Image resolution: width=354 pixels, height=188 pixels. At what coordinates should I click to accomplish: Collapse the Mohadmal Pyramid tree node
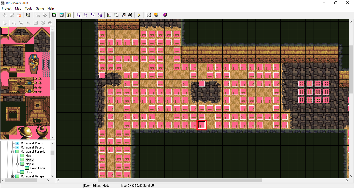click(12, 152)
